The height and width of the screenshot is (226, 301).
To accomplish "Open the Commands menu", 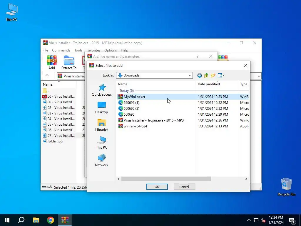I will [61, 50].
